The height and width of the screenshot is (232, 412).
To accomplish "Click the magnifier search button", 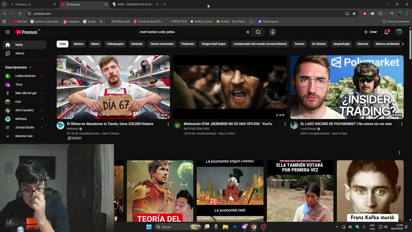I will point(258,32).
